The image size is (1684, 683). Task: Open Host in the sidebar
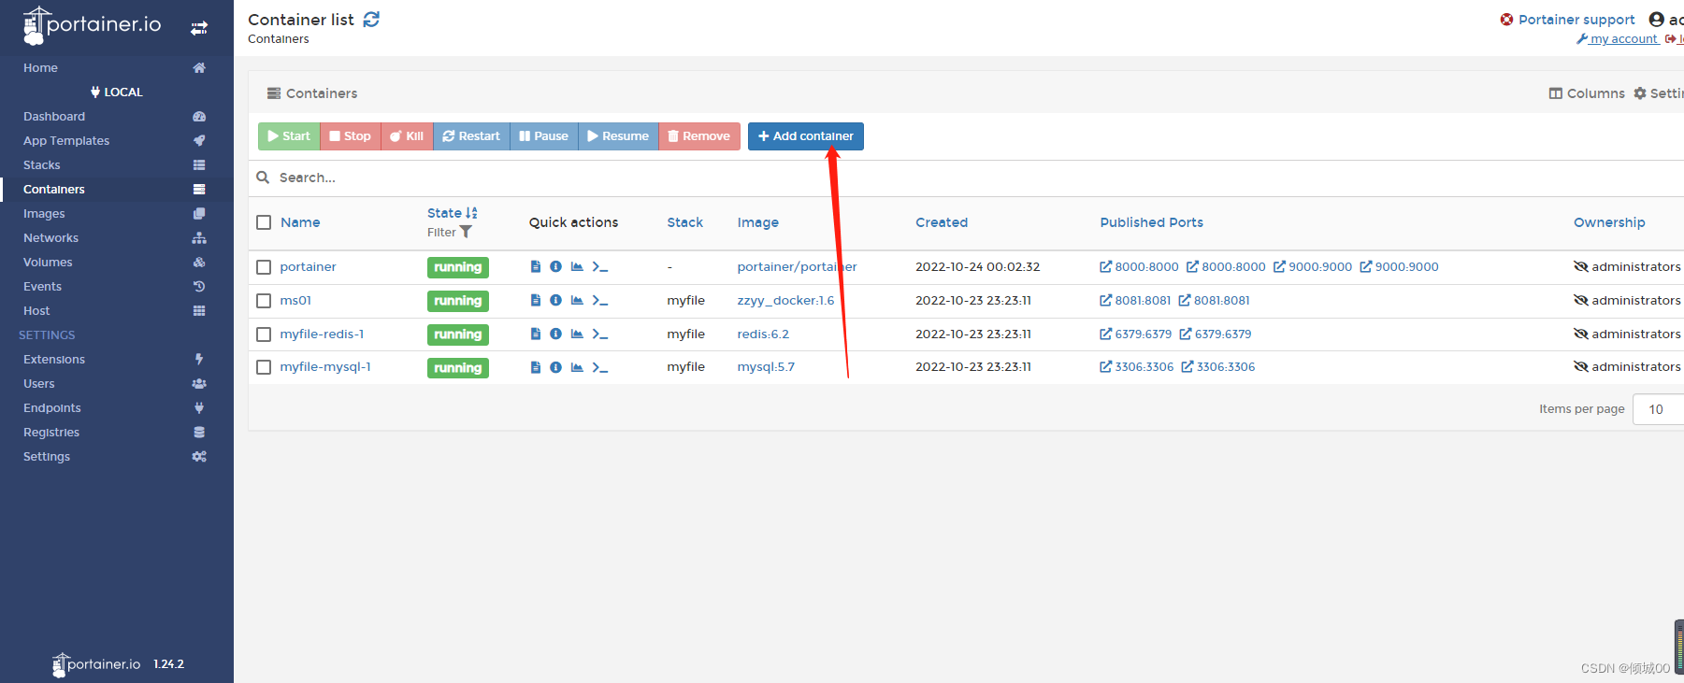[116, 311]
